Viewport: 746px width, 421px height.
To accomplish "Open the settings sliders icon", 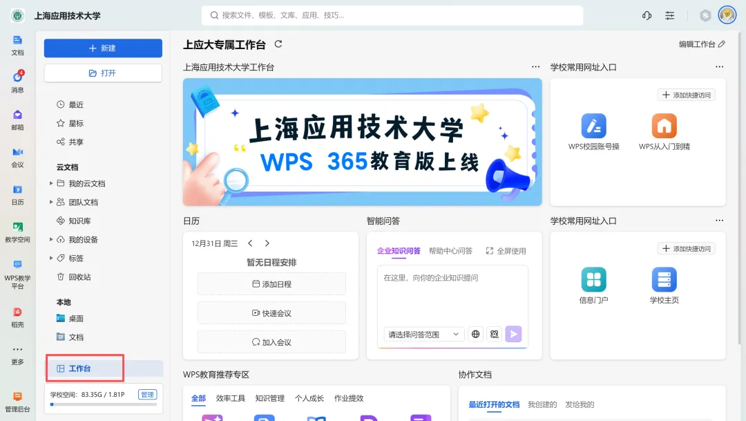I will coord(669,15).
